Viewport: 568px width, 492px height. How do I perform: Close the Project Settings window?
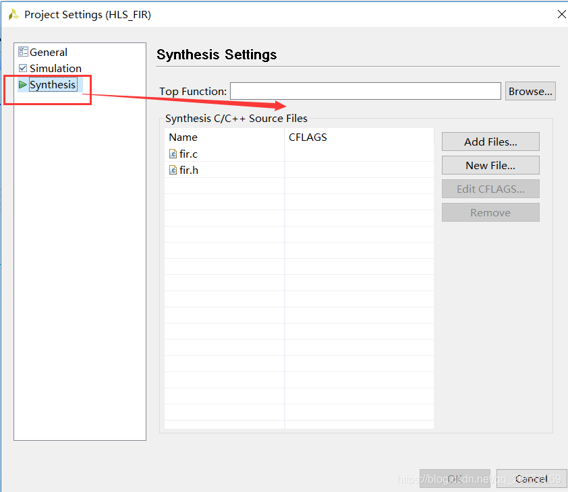click(561, 14)
